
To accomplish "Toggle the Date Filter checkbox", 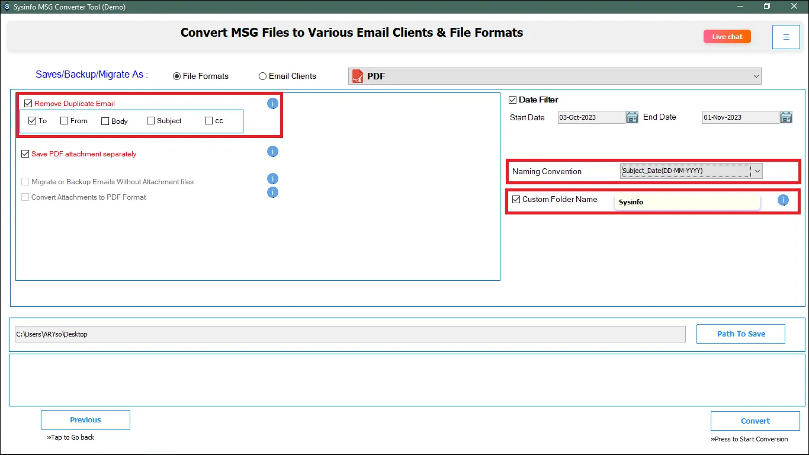I will [x=513, y=100].
